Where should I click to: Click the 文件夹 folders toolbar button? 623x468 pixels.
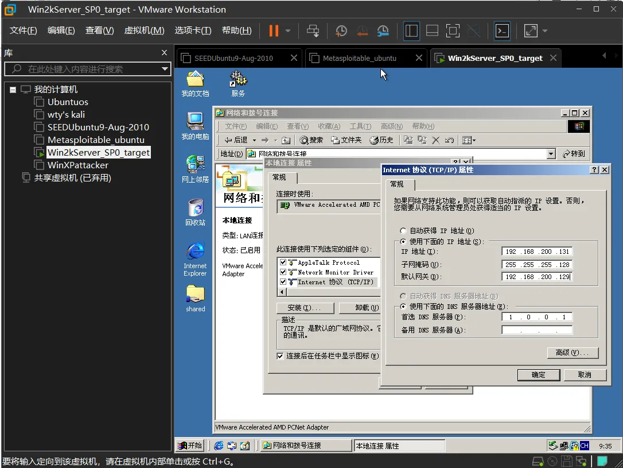346,140
